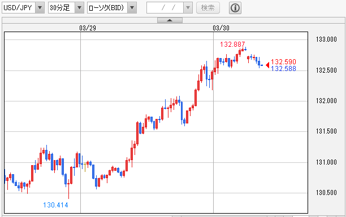Open the date picker dropdown arrow
Viewport: 346px width, 217px height.
pos(188,8)
